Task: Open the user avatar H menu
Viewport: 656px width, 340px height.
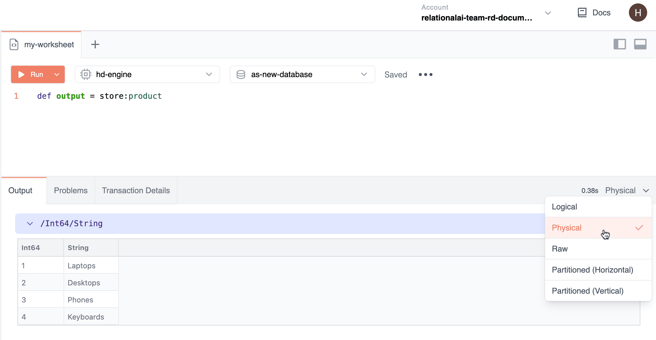Action: (x=638, y=13)
